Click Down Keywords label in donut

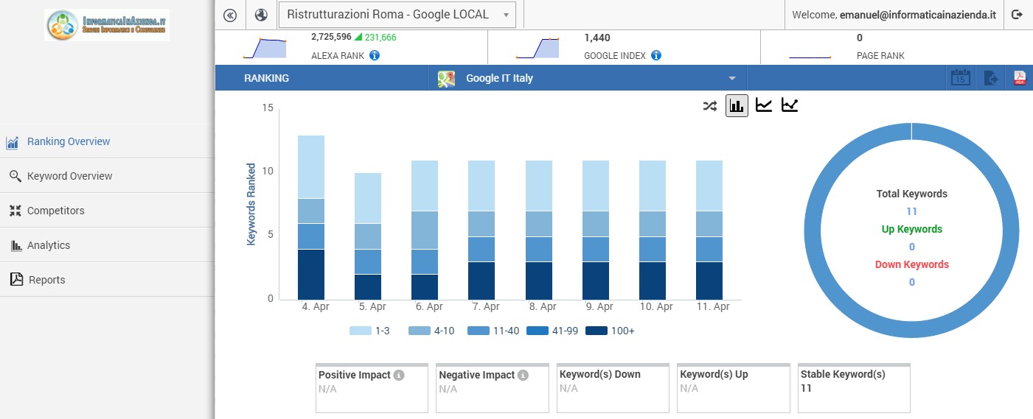(911, 264)
